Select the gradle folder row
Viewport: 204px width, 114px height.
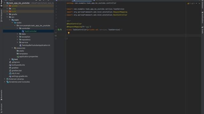(x=28, y=14)
